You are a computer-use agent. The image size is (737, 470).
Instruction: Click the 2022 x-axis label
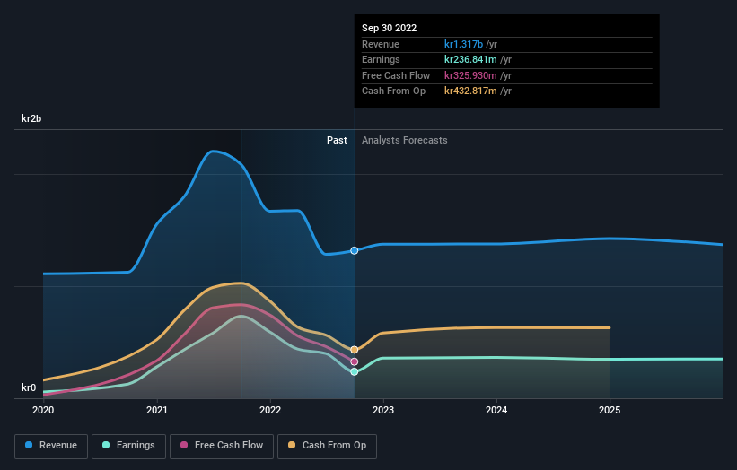click(270, 411)
